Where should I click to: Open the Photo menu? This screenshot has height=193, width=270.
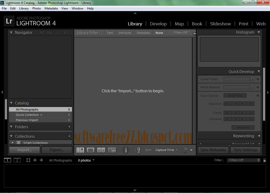(37, 8)
